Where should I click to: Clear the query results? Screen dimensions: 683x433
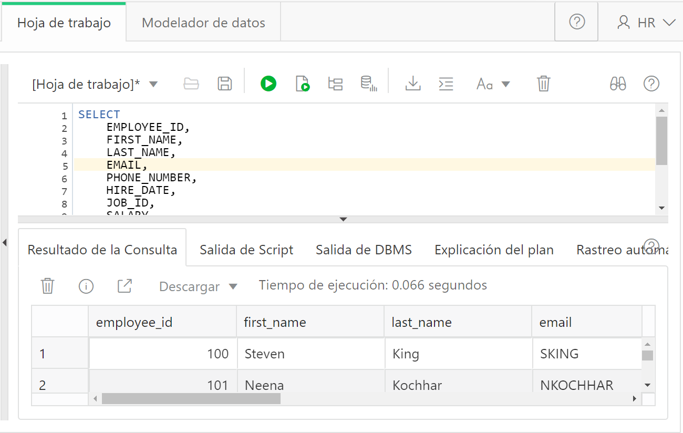(x=47, y=286)
